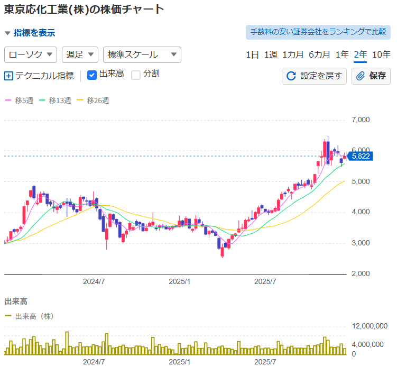Toggle the 出来高 checkbox
This screenshot has width=397, height=366.
pos(91,75)
